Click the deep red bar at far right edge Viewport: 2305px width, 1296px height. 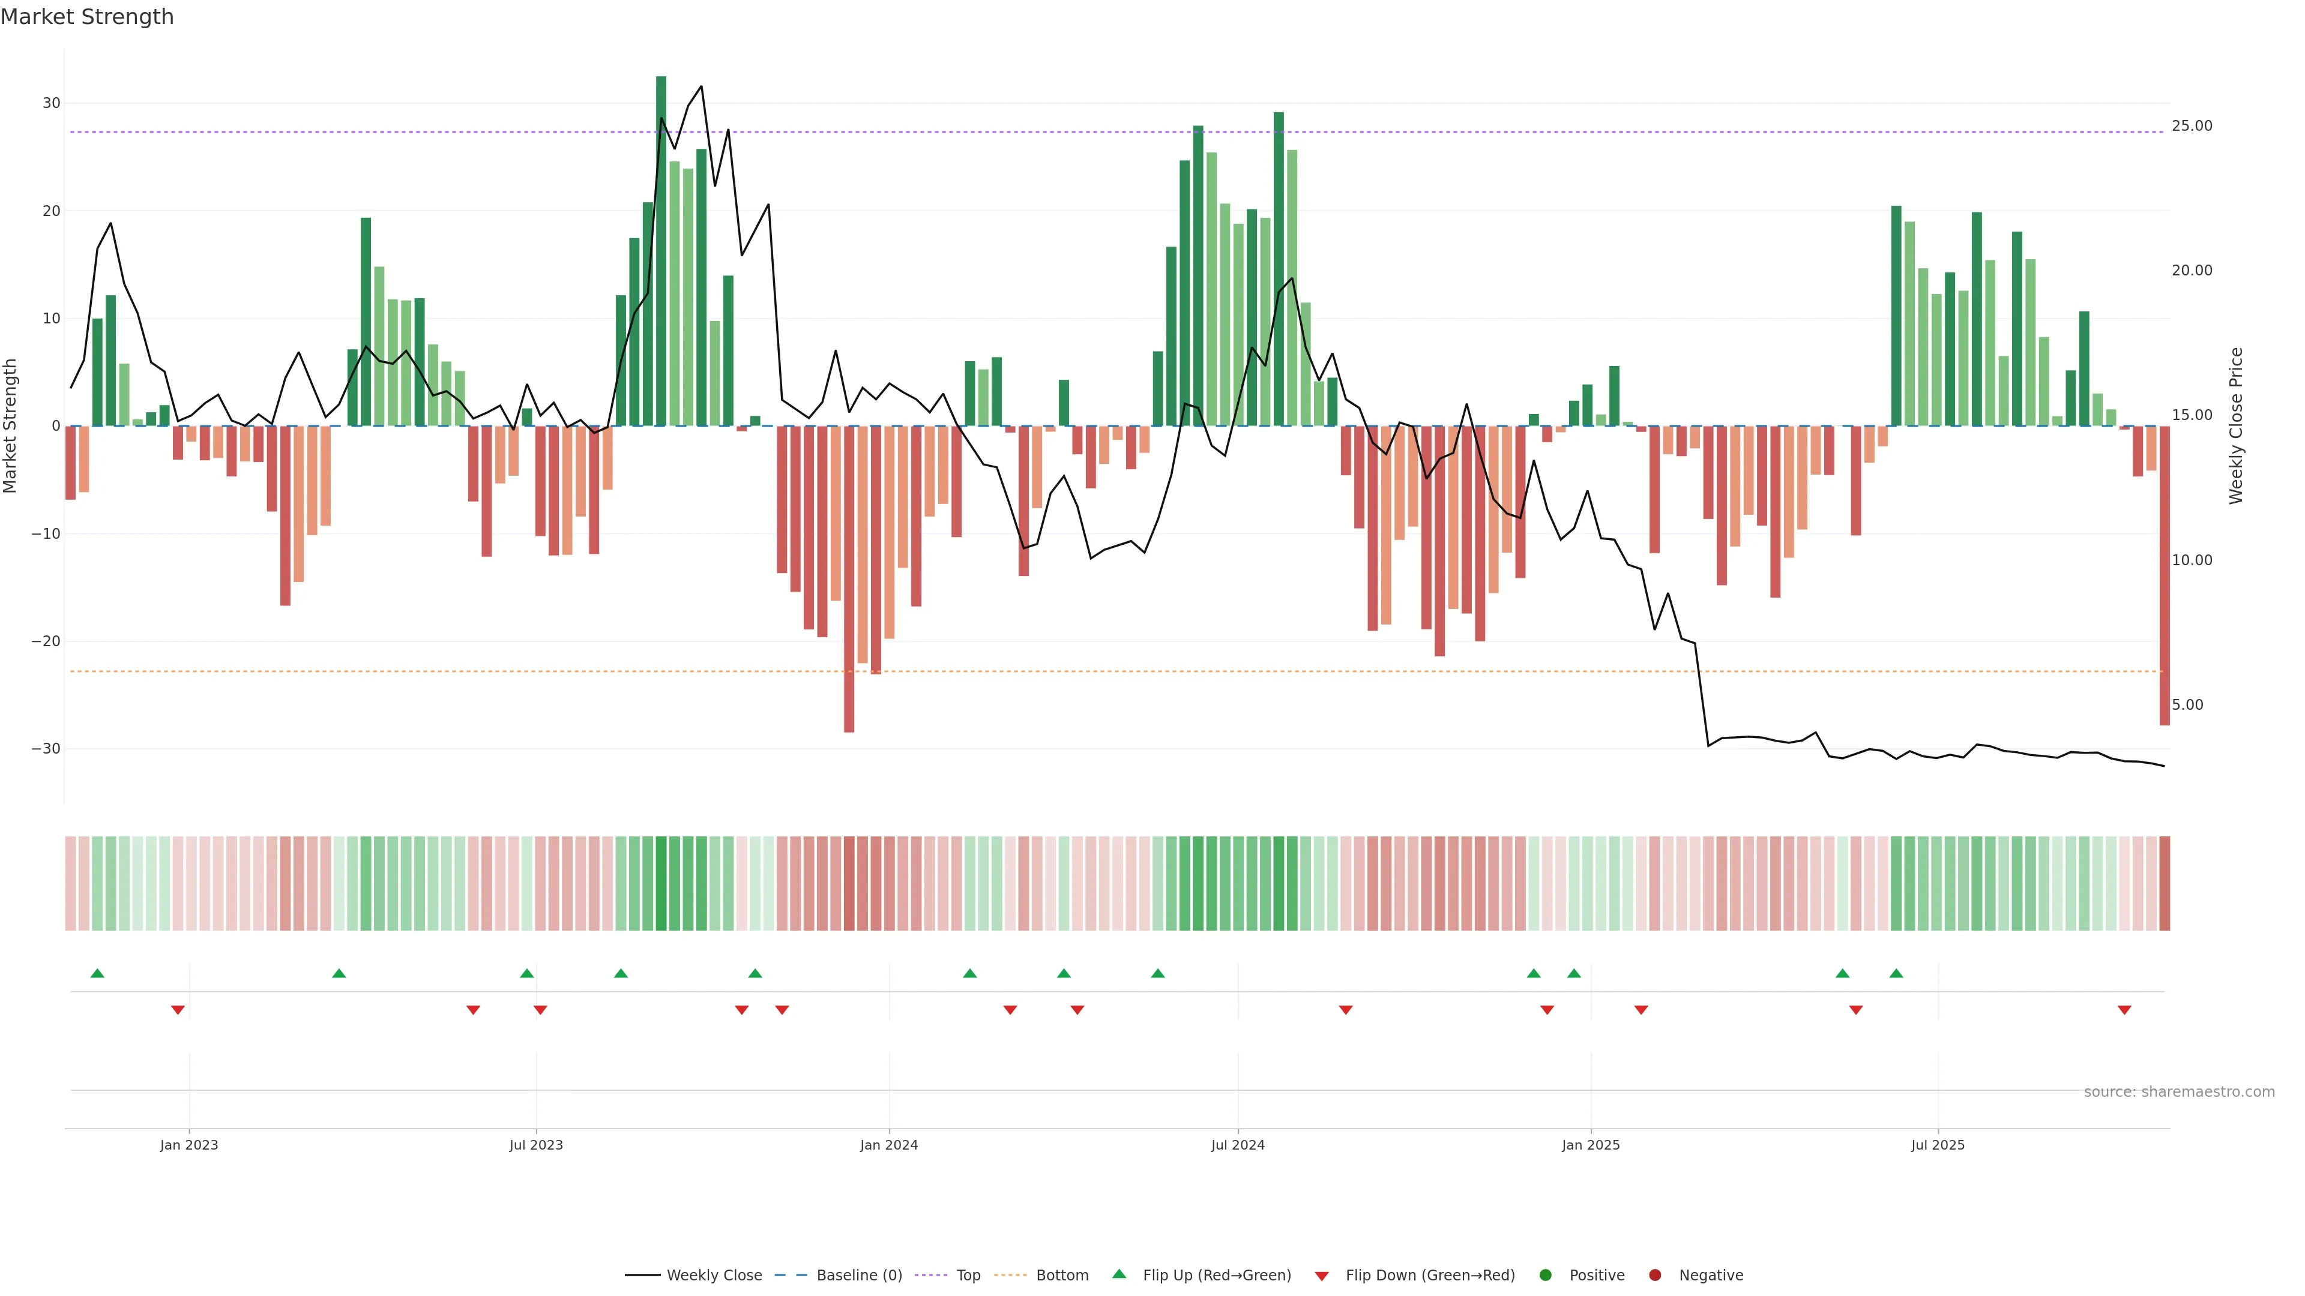tap(2165, 572)
